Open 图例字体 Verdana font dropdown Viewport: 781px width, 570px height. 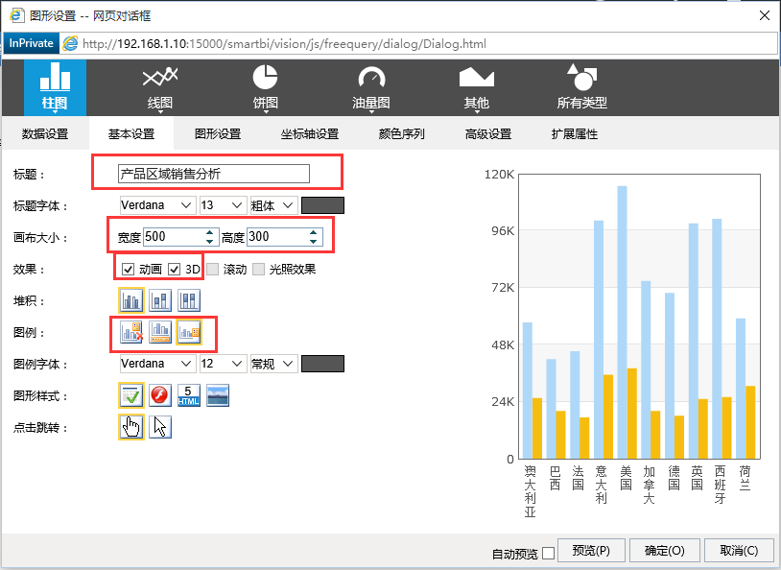157,364
